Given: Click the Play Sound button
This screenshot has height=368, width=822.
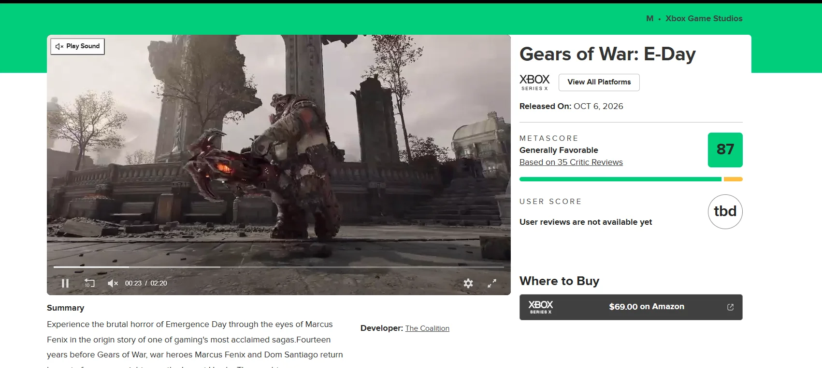Looking at the screenshot, I should (x=78, y=46).
